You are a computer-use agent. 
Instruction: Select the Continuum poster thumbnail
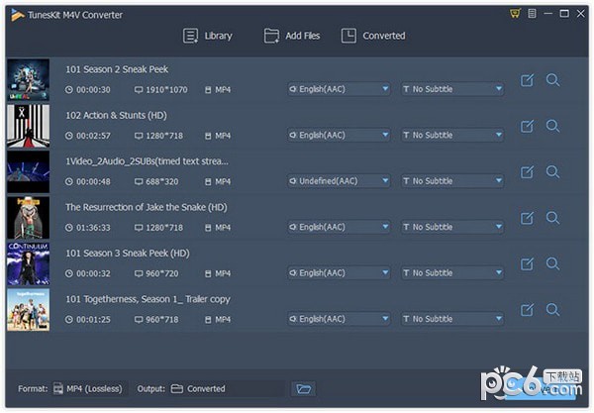(x=28, y=263)
